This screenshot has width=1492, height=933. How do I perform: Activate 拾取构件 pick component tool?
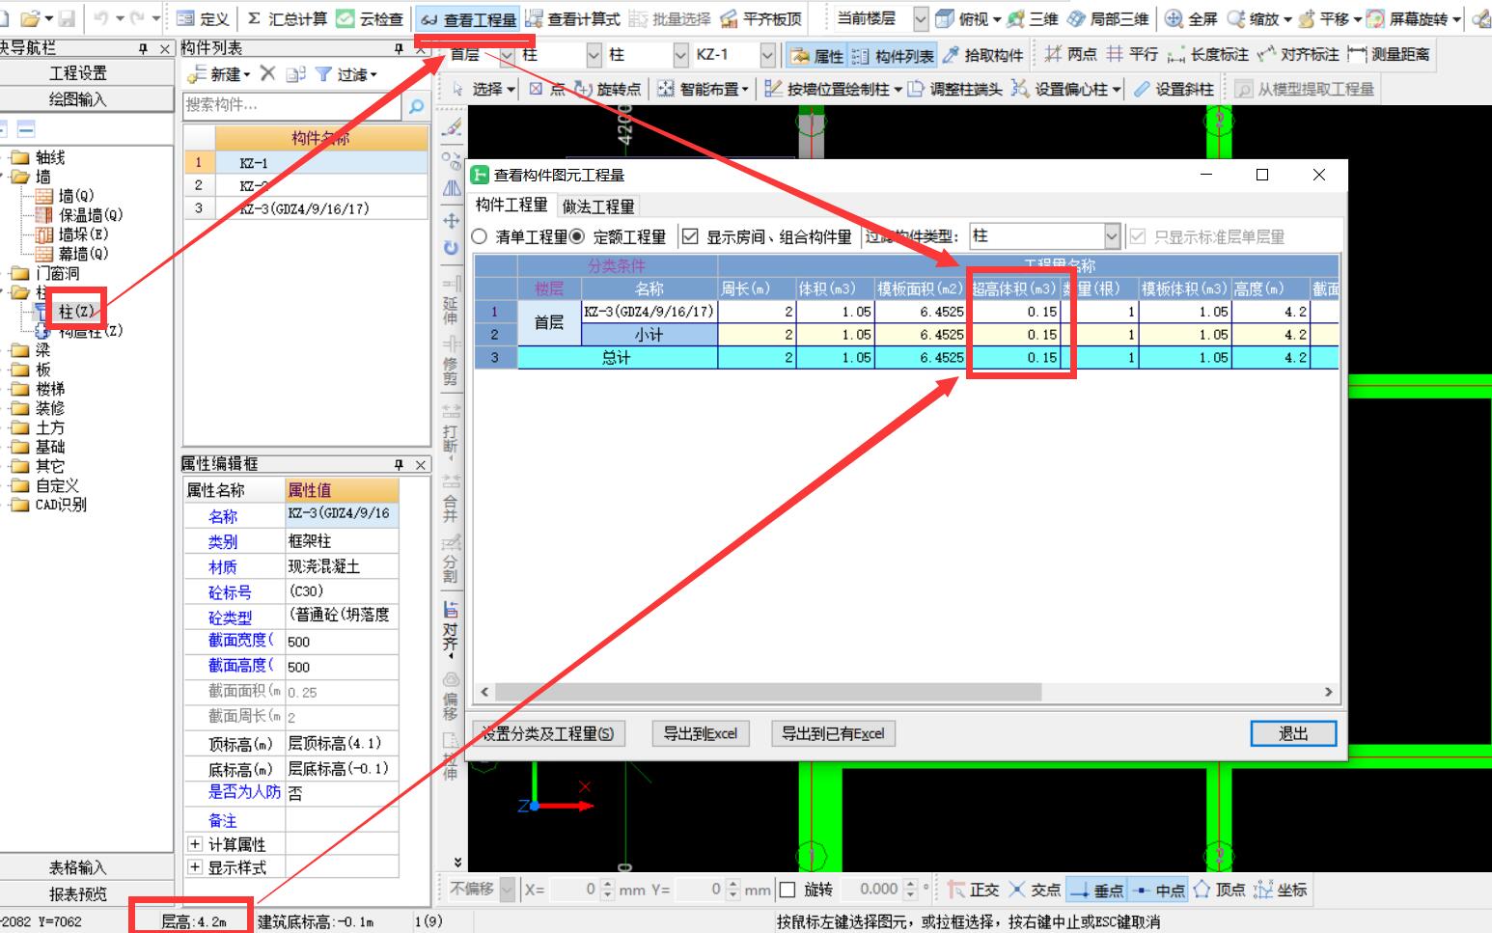click(x=982, y=56)
